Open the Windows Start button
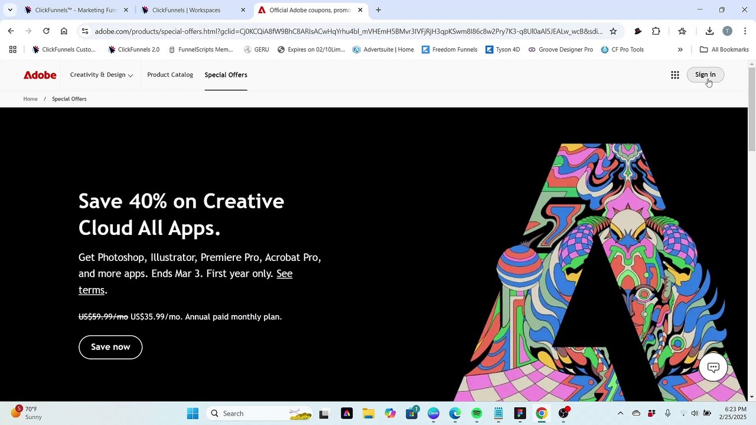 pos(193,413)
